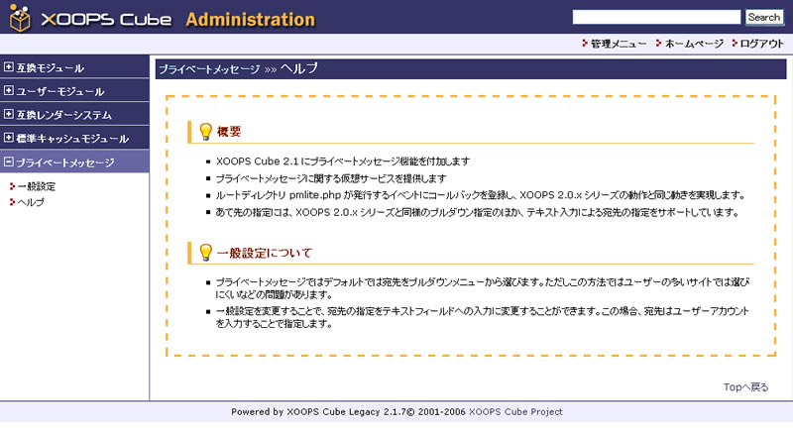This screenshot has height=433, width=793.
Task: Click bullet text starting あて先の指定には
Action: (x=478, y=212)
